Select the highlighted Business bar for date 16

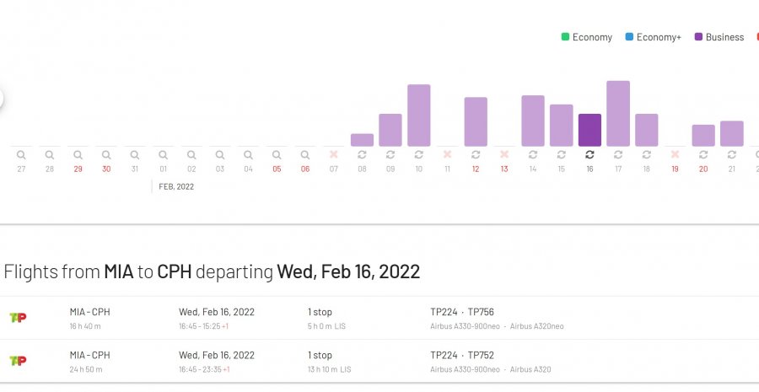click(589, 131)
